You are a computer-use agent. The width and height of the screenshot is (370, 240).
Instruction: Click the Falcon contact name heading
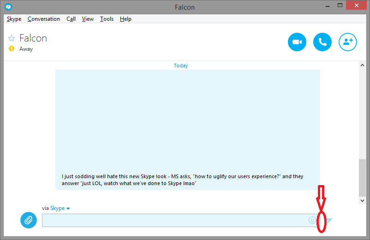tap(33, 38)
